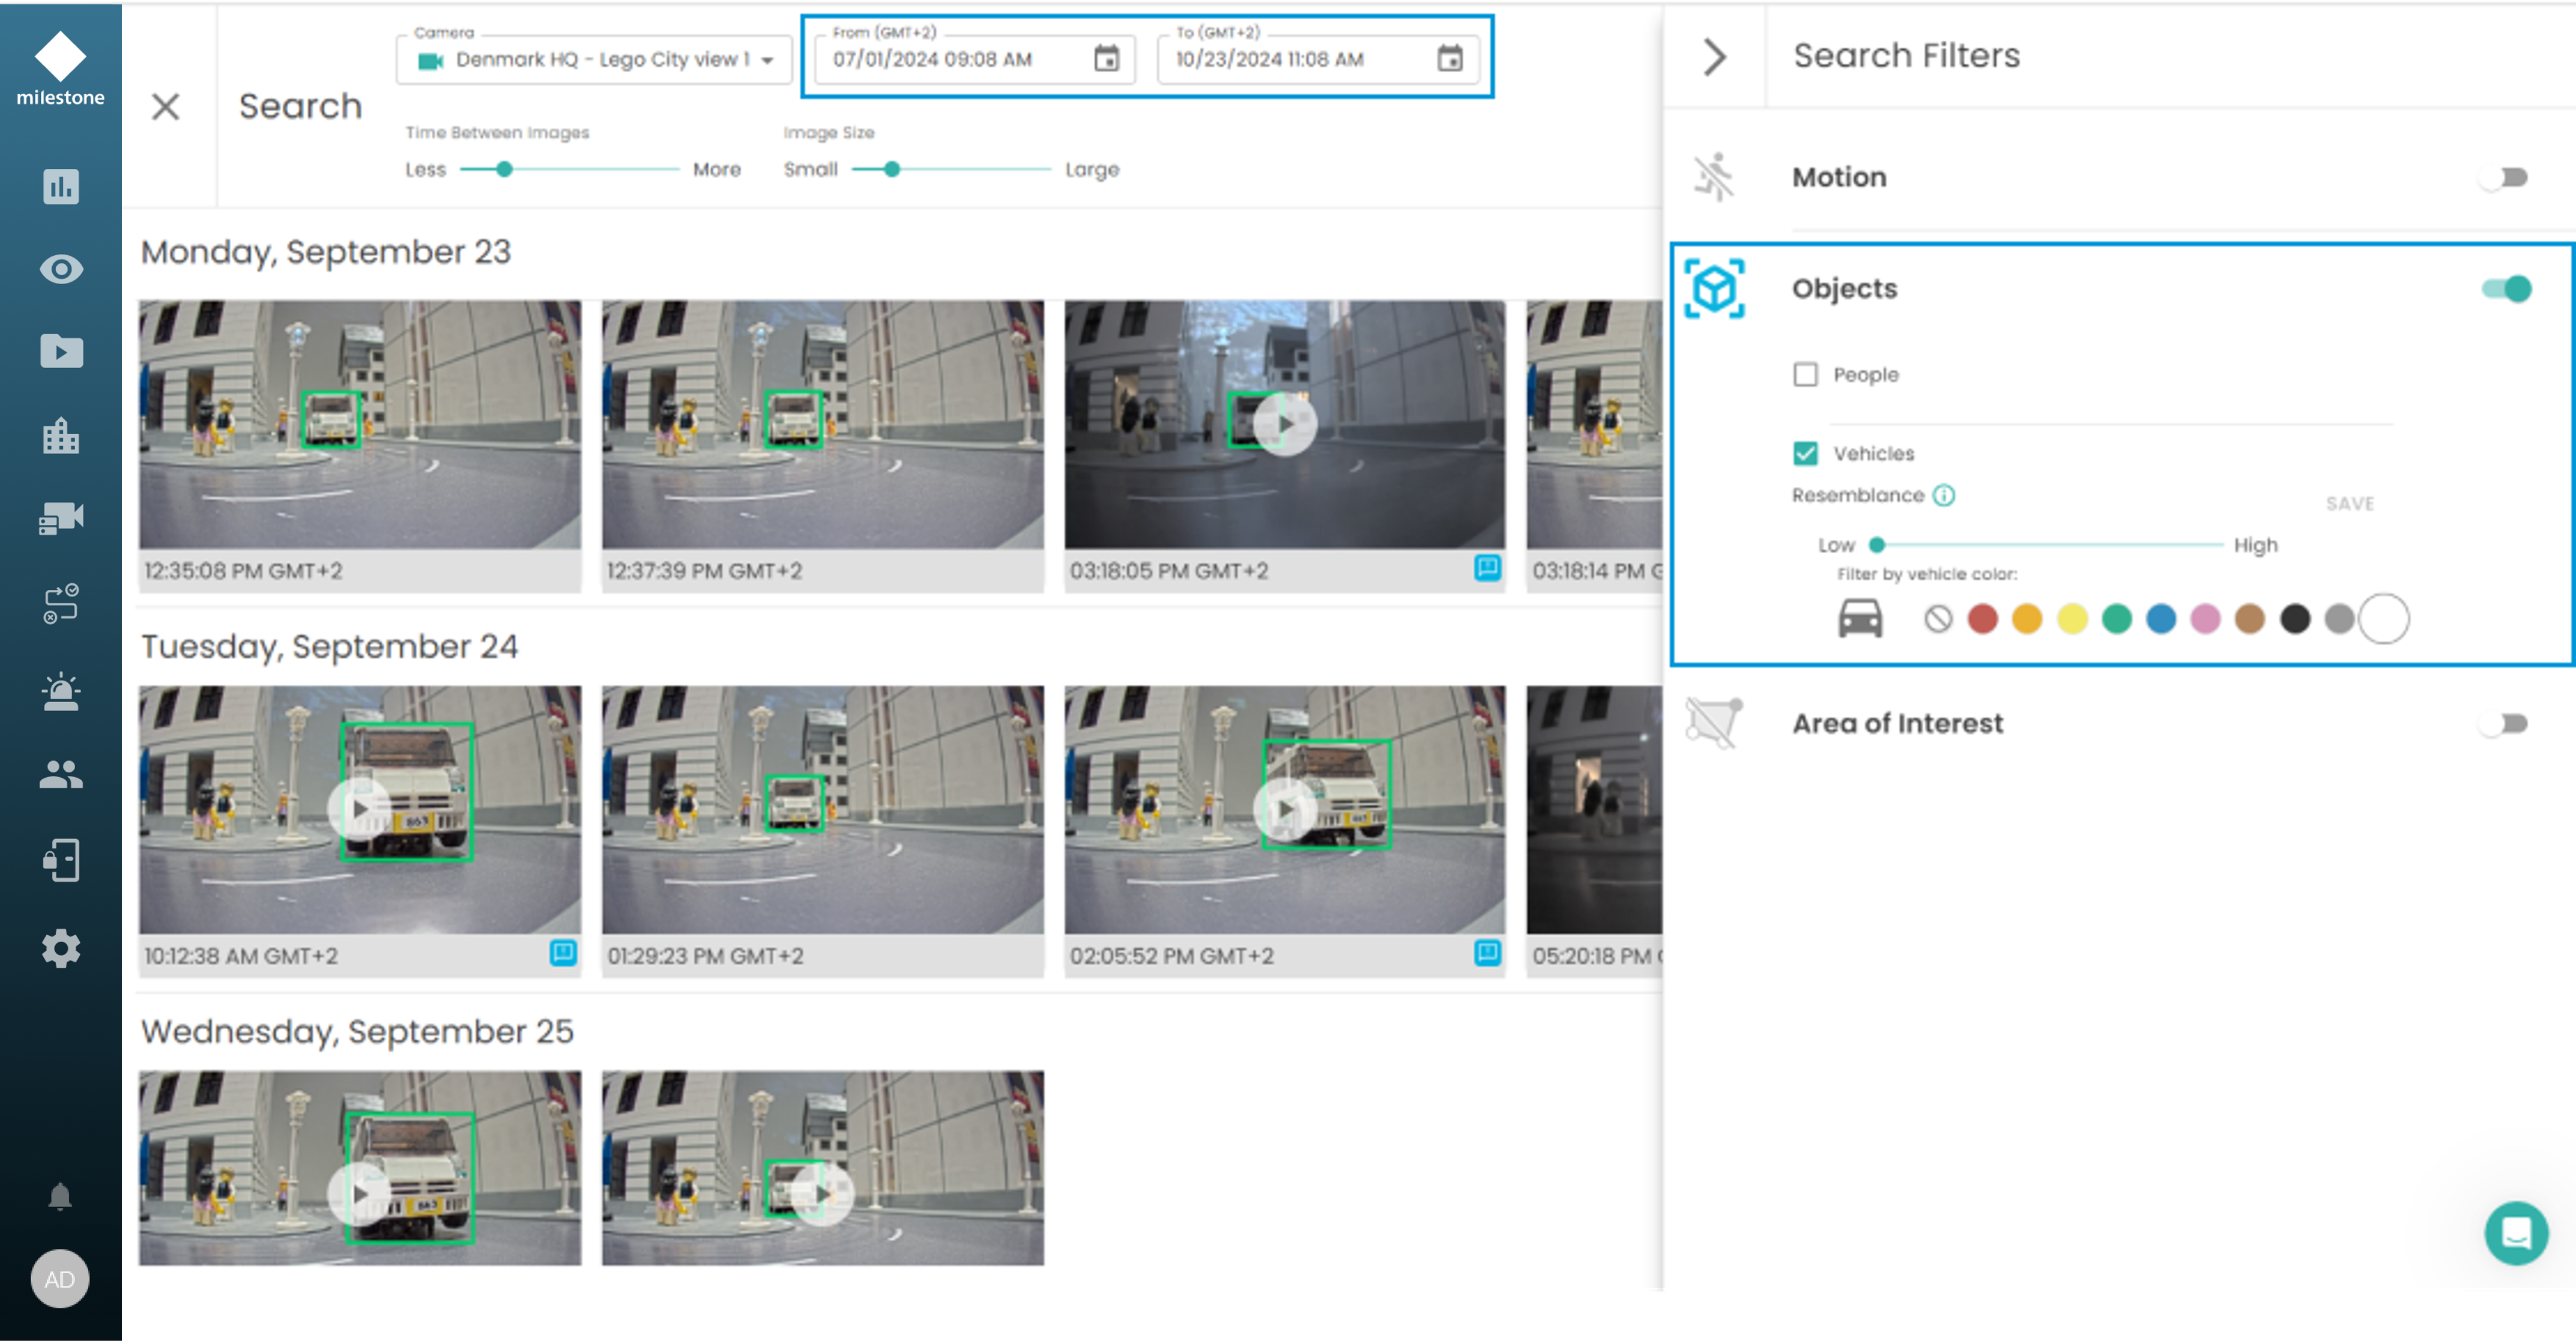Collapse the Search Filters panel chevron
The height and width of the screenshot is (1343, 2576).
coord(1714,57)
